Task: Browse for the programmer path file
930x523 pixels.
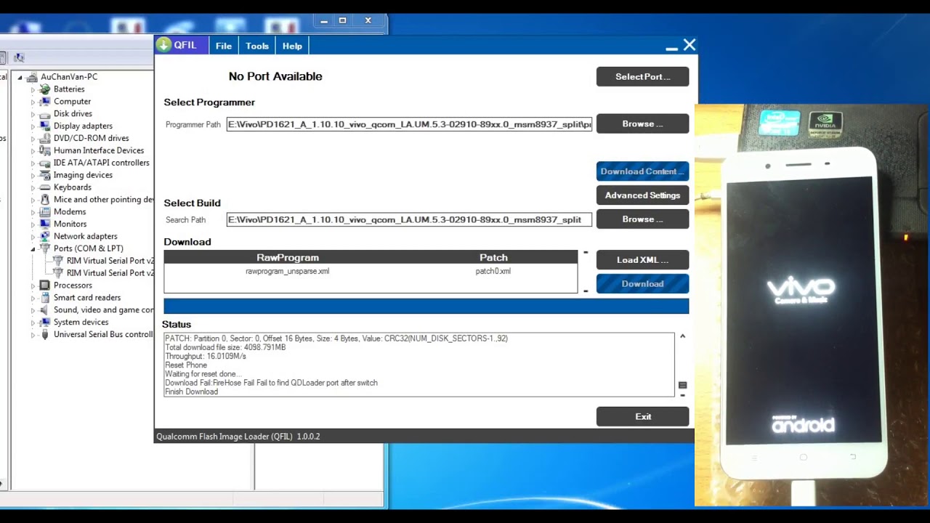Action: [642, 123]
